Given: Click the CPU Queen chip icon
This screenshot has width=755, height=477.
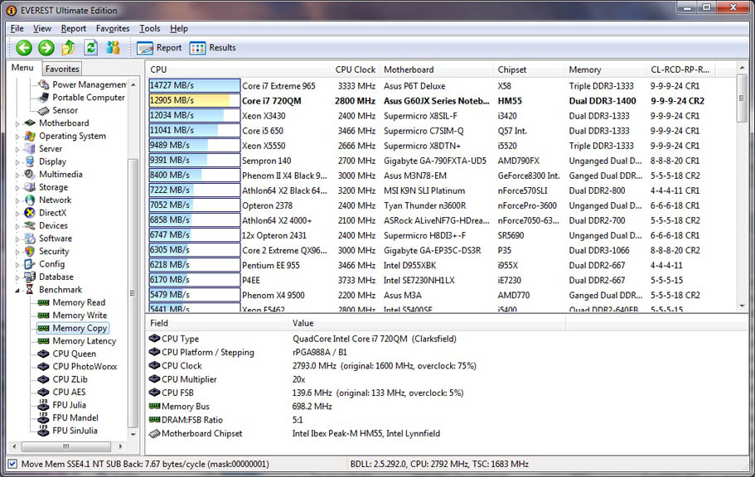Looking at the screenshot, I should pyautogui.click(x=44, y=354).
